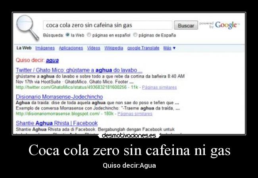Click the magnifying glass search icon

(x=27, y=27)
